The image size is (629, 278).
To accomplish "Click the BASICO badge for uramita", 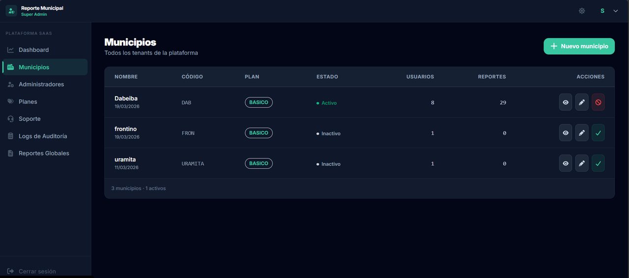I will [x=258, y=163].
